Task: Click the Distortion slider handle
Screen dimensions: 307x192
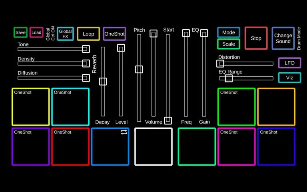Action: [x=220, y=63]
